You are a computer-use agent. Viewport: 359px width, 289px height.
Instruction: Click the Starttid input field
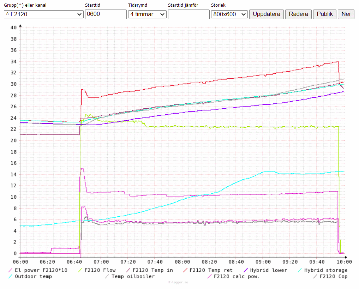(106, 14)
